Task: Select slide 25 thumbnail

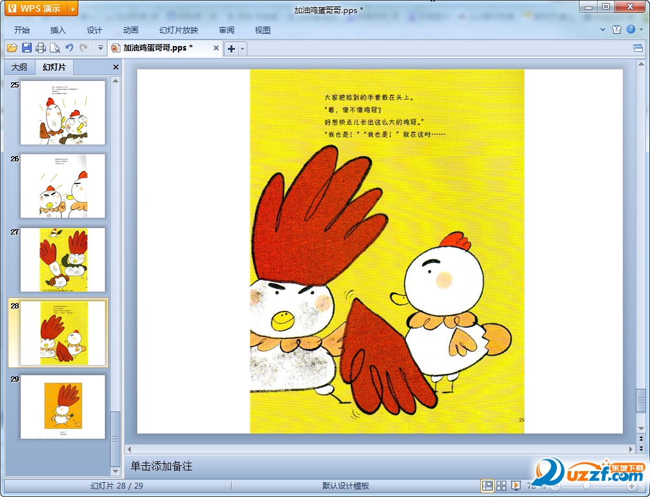Action: [63, 113]
